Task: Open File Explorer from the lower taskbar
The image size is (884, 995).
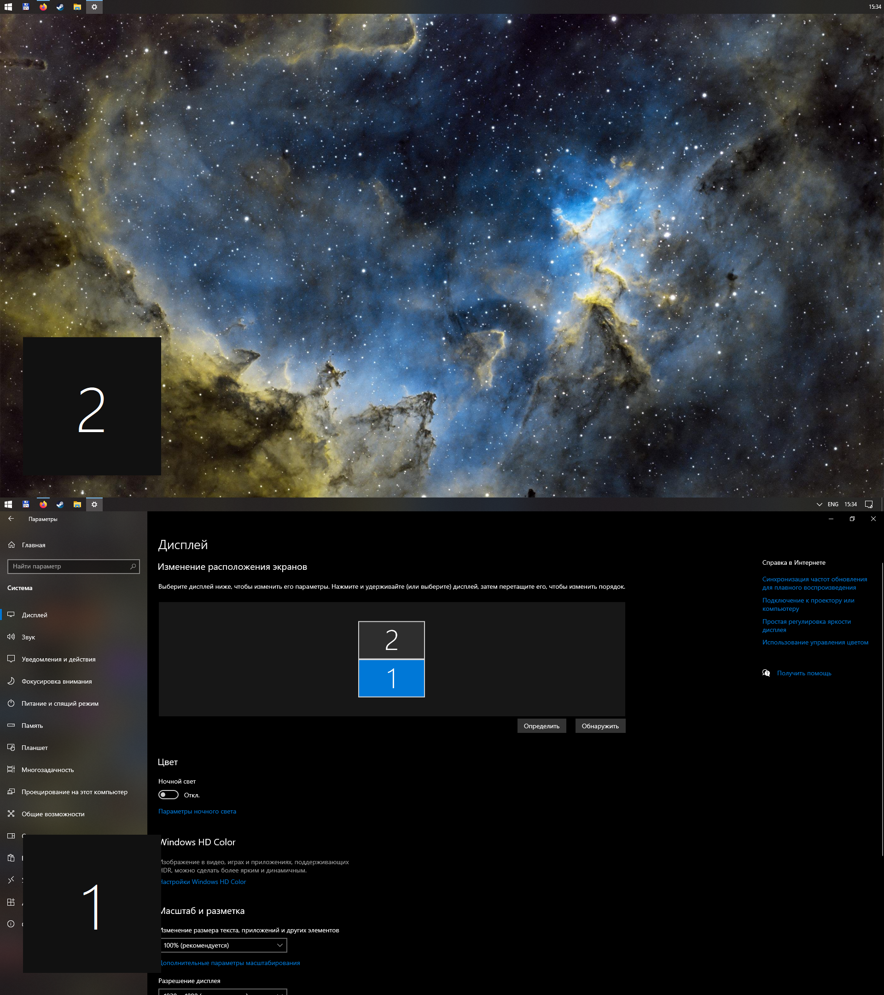Action: click(x=77, y=504)
